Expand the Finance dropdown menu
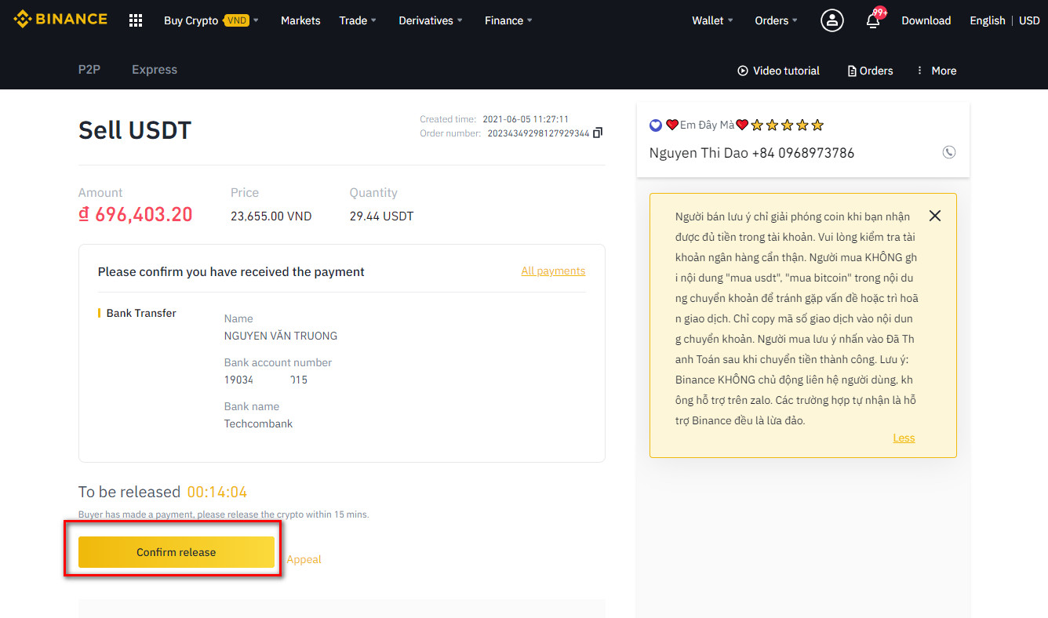The image size is (1048, 618). [508, 20]
